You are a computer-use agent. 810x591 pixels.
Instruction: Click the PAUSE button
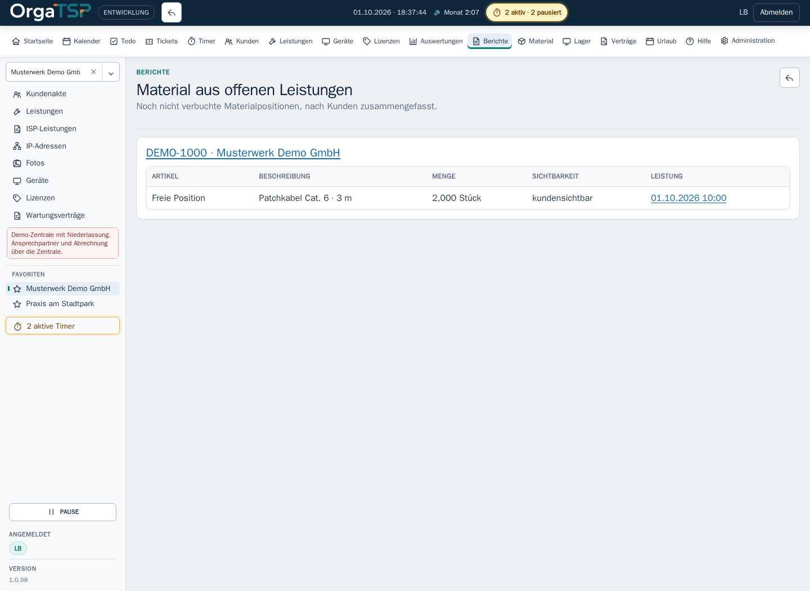click(x=62, y=512)
